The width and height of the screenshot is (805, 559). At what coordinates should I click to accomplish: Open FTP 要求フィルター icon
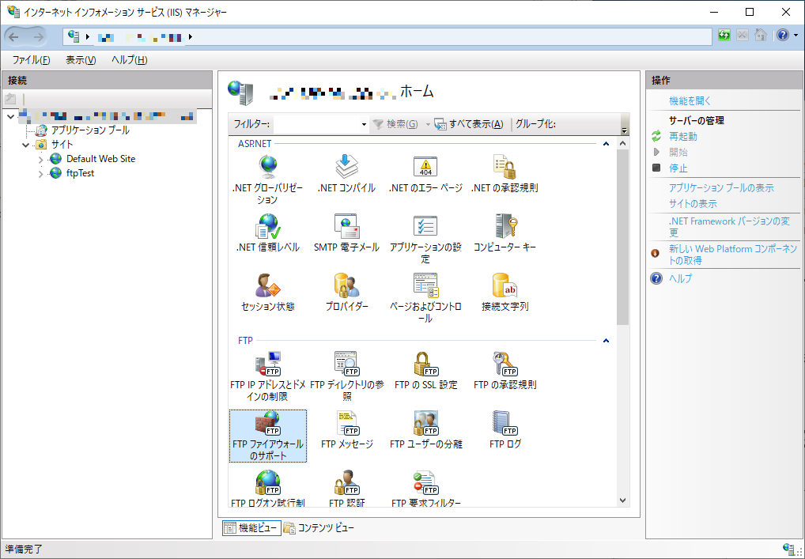point(425,488)
